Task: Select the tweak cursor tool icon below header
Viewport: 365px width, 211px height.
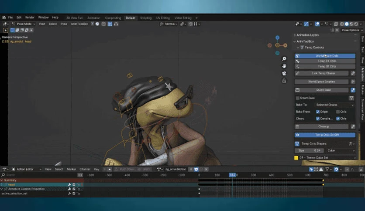Action: [5, 30]
